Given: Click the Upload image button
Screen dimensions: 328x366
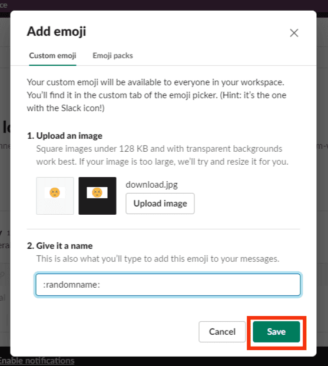Looking at the screenshot, I should coord(160,204).
